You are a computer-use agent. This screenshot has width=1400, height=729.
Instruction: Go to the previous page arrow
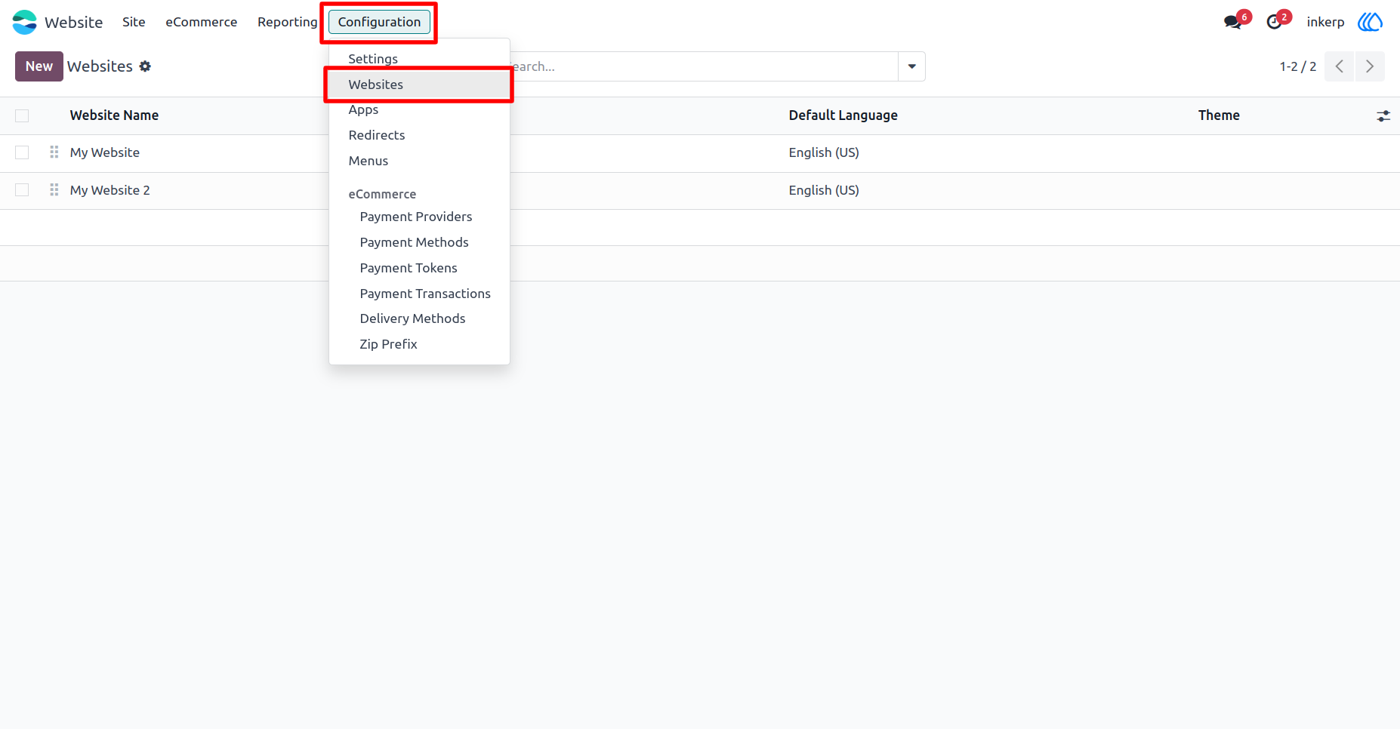[x=1340, y=66]
